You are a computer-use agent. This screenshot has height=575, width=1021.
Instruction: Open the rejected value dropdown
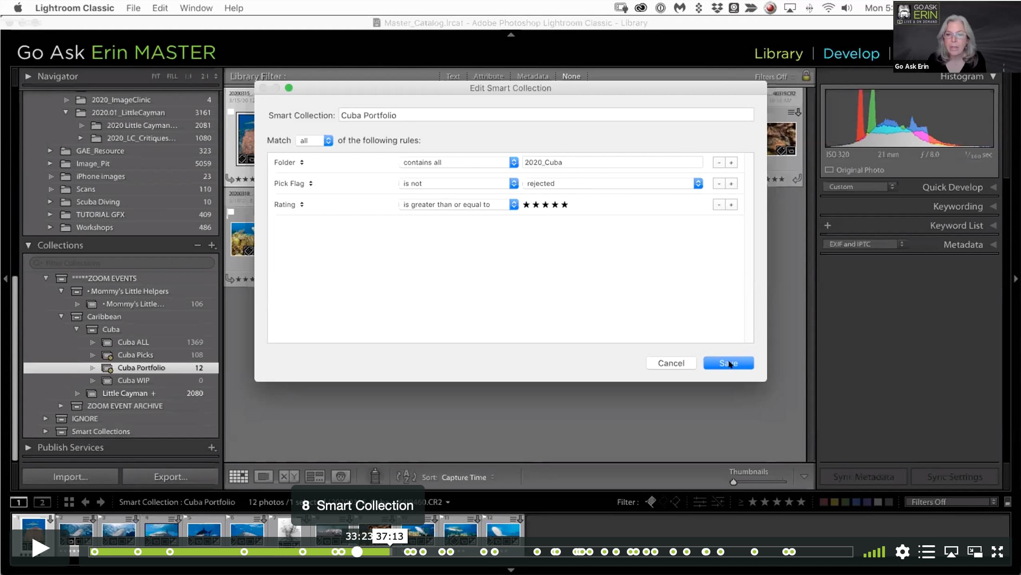613,183
